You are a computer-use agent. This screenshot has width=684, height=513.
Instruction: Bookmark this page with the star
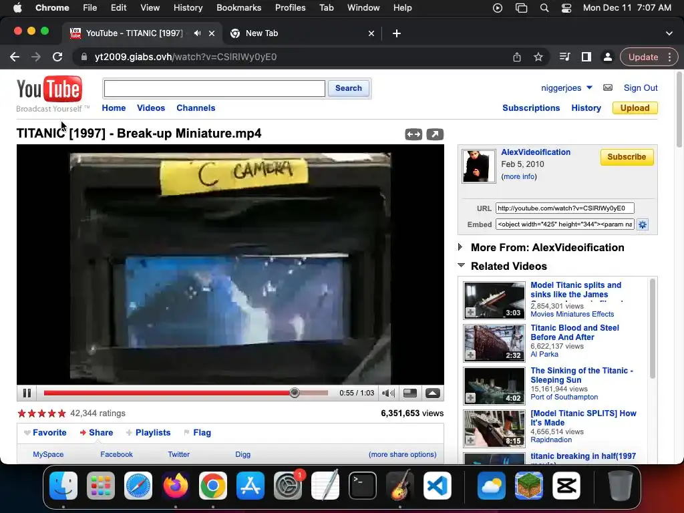coord(538,57)
